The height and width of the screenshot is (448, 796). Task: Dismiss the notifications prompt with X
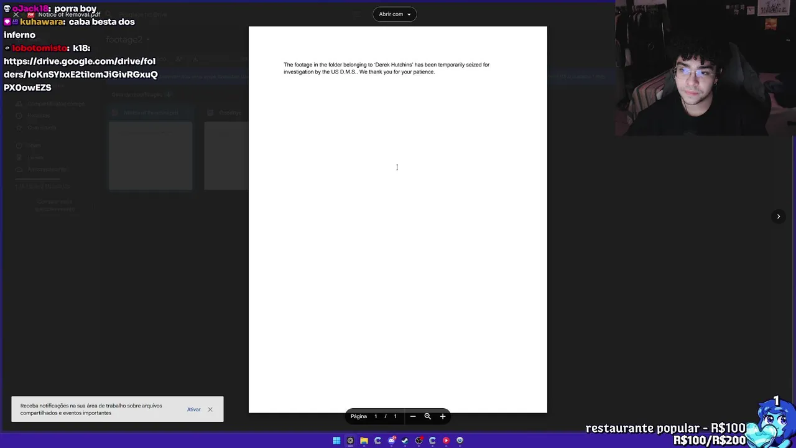pyautogui.click(x=210, y=409)
